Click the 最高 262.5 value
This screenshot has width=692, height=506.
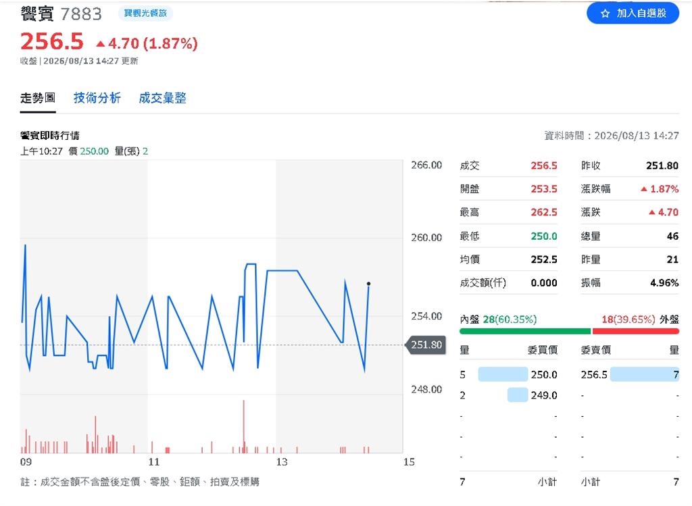[544, 212]
